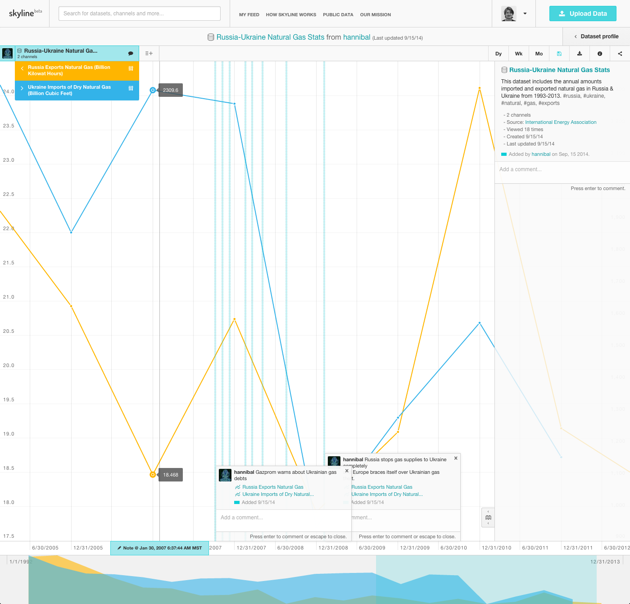
Task: Open settings sliders for Russia Exports channel
Action: tap(131, 68)
